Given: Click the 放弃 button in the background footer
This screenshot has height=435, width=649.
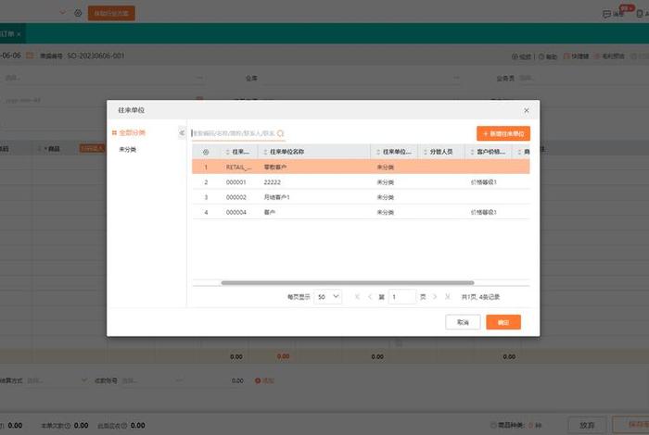Looking at the screenshot, I should coord(587,425).
